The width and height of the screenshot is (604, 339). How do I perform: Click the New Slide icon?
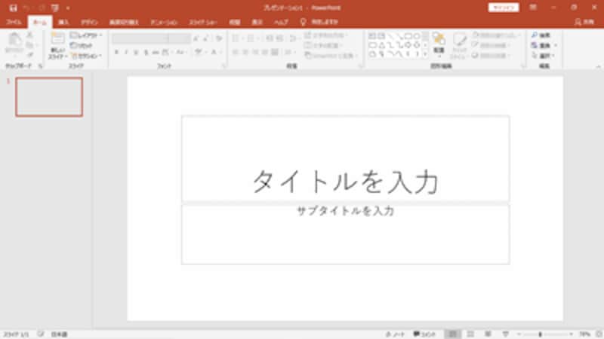[58, 39]
